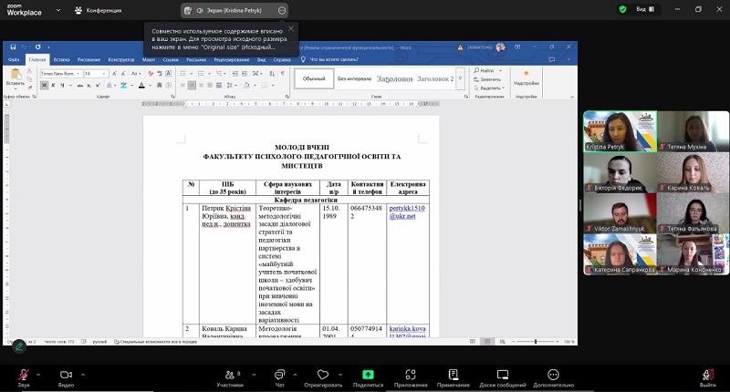
Task: Open Times New Roman font dropdown
Action: point(78,74)
